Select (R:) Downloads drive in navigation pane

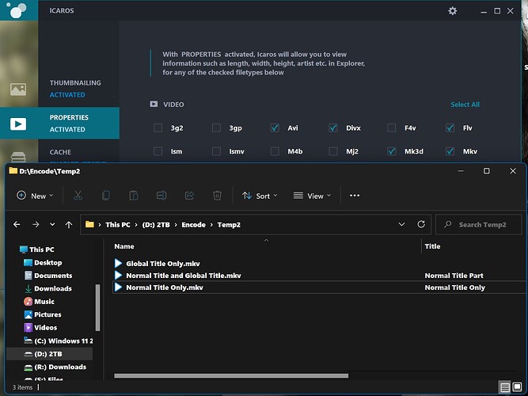[x=55, y=367]
